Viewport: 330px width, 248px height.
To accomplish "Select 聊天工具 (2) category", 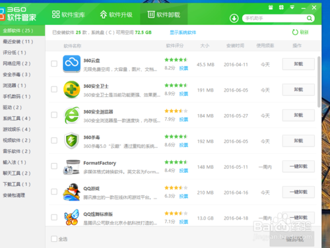I will (22, 173).
